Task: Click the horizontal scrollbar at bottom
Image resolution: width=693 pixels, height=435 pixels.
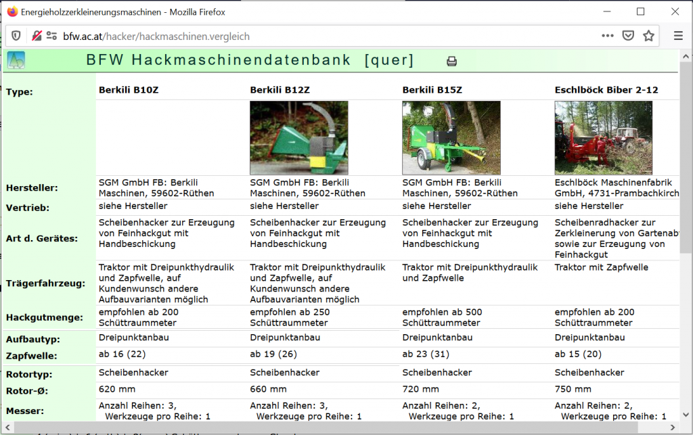Action: [x=325, y=428]
